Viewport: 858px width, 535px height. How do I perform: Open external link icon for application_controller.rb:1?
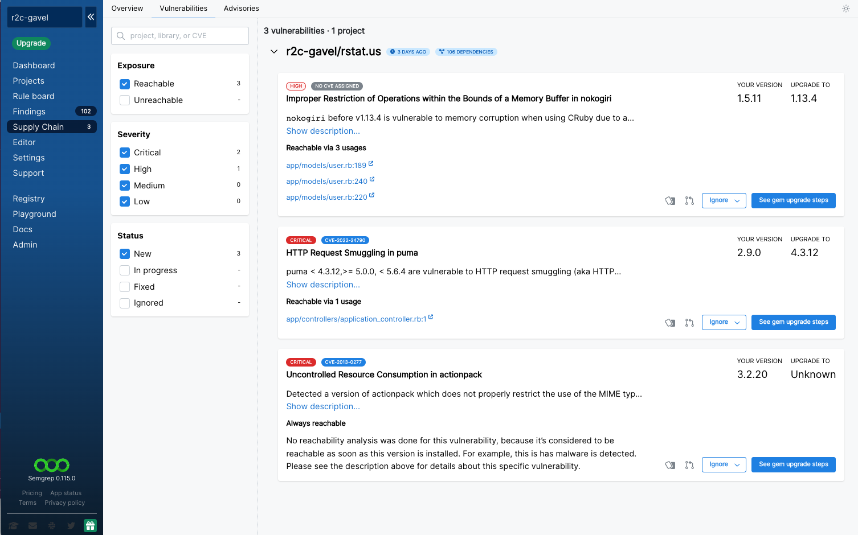tap(431, 317)
